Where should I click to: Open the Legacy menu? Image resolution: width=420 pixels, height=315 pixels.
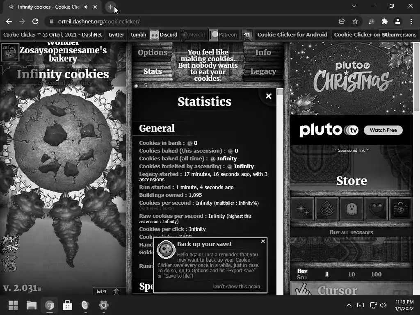[x=263, y=71]
